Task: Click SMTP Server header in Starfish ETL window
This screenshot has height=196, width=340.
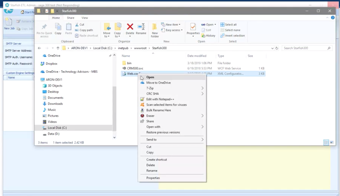Action: pyautogui.click(x=14, y=43)
